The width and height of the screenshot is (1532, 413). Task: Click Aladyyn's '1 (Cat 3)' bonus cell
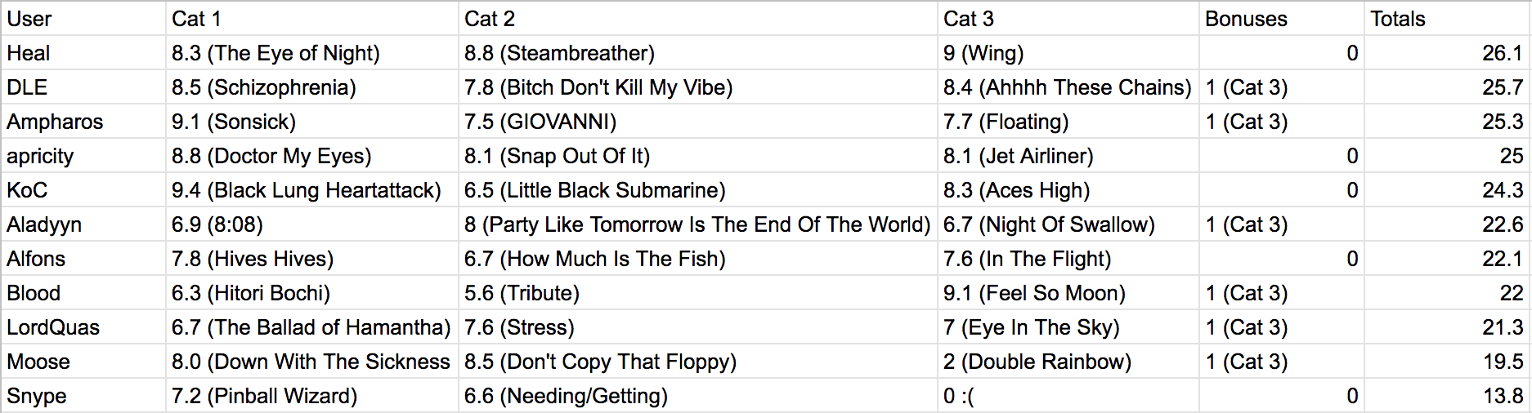pyautogui.click(x=1281, y=224)
